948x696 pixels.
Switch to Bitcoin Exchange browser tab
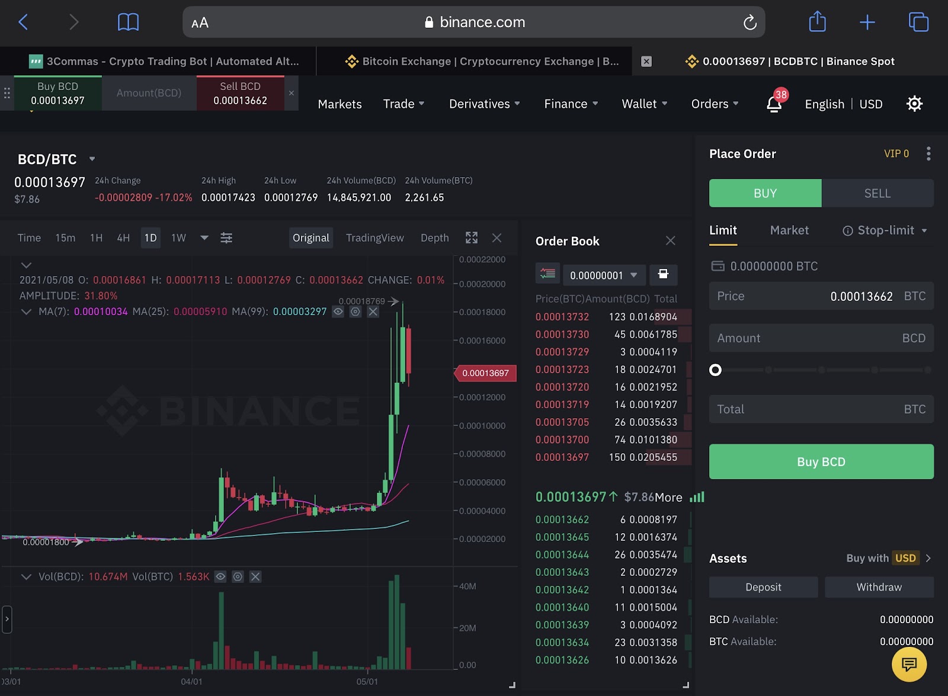pyautogui.click(x=482, y=61)
